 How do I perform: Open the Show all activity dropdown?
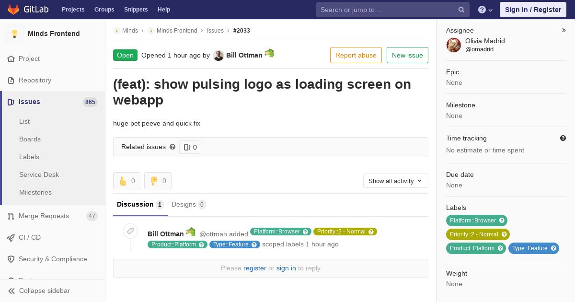[396, 181]
